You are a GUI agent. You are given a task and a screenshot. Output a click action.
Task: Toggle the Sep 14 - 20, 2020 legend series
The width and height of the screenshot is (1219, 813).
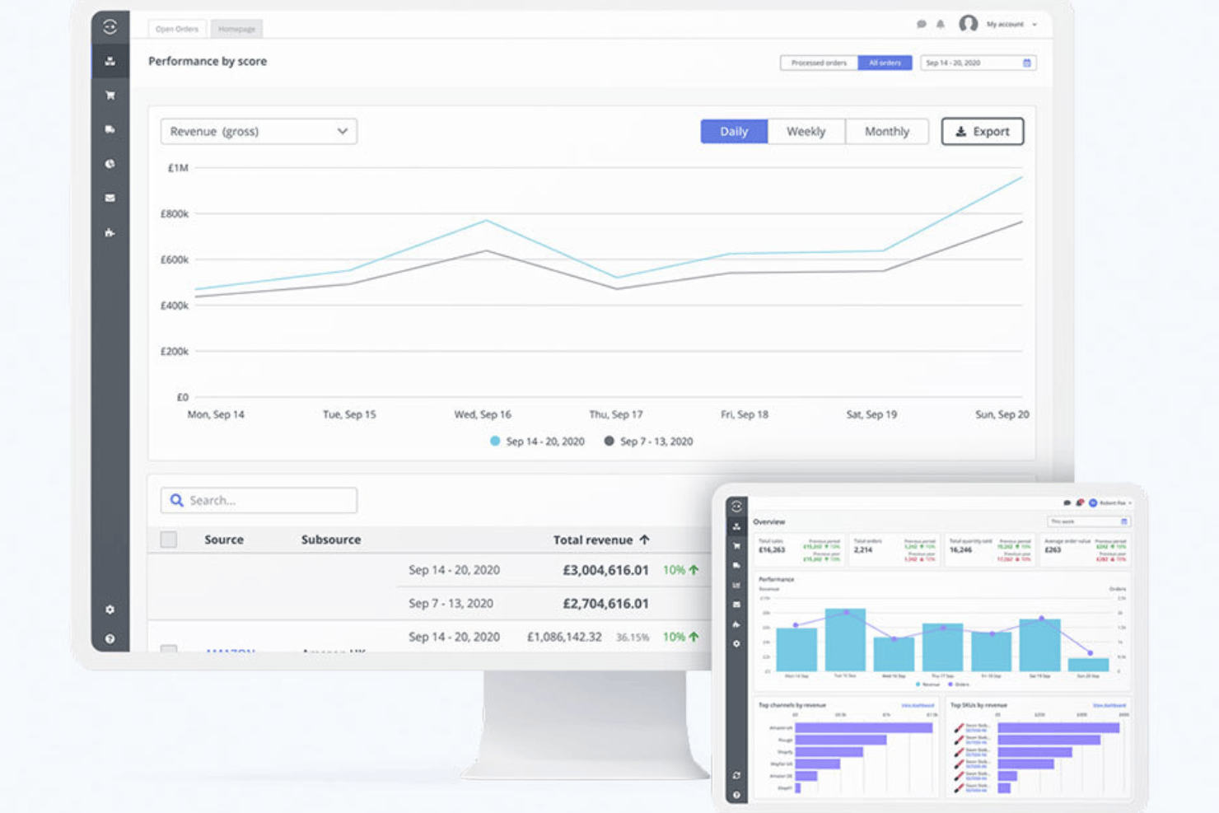pos(537,442)
